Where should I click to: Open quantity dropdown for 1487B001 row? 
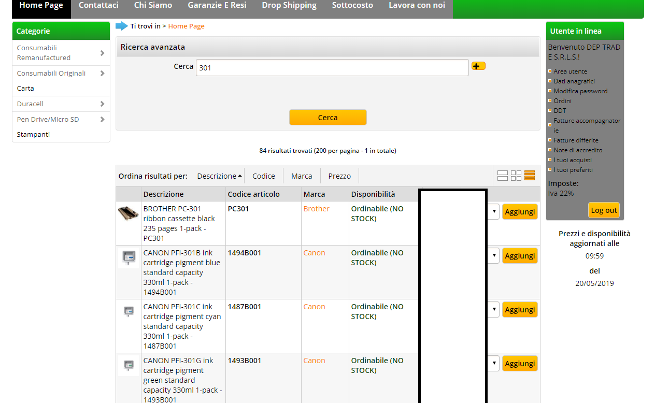tap(494, 309)
